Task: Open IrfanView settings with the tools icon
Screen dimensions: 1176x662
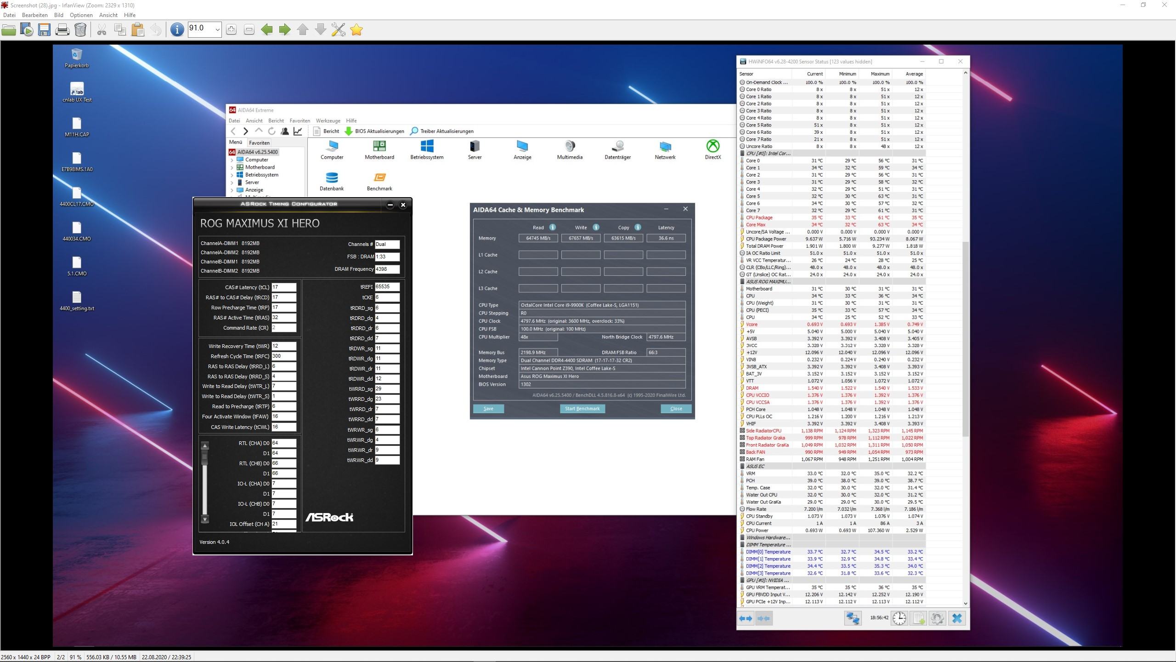Action: coord(339,30)
